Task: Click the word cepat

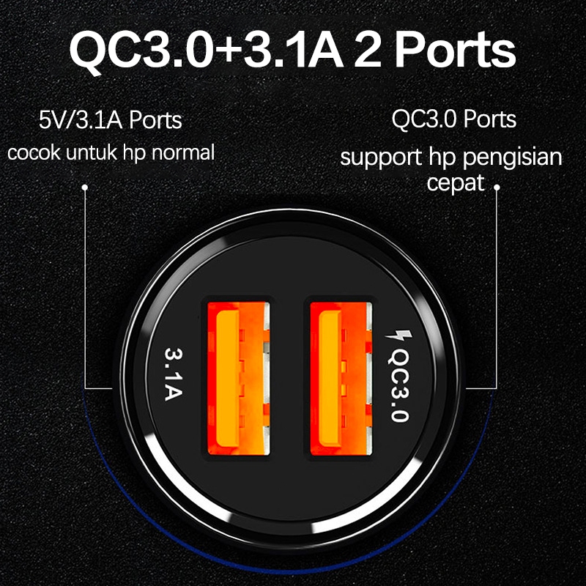Action: pyautogui.click(x=456, y=182)
